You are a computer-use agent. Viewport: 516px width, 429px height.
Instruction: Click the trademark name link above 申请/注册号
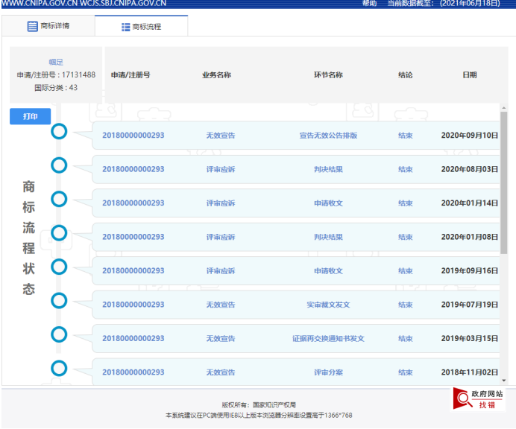pyautogui.click(x=56, y=62)
